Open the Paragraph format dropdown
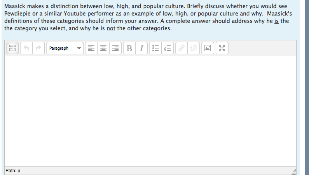 (65, 48)
